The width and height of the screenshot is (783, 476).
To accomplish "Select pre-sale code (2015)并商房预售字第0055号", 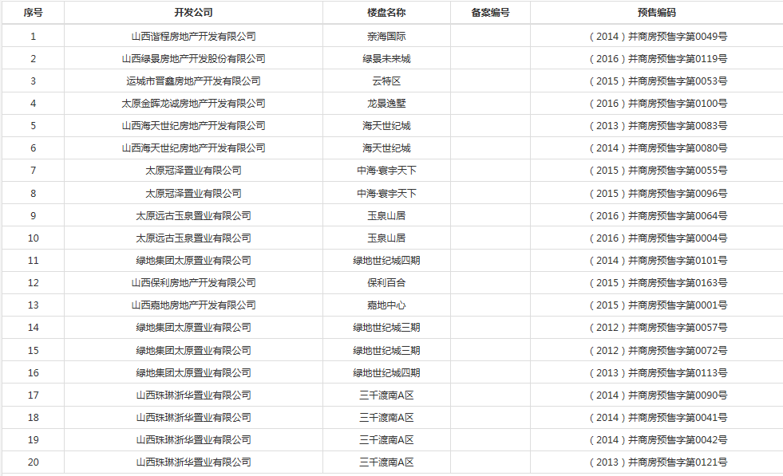I will tap(657, 171).
